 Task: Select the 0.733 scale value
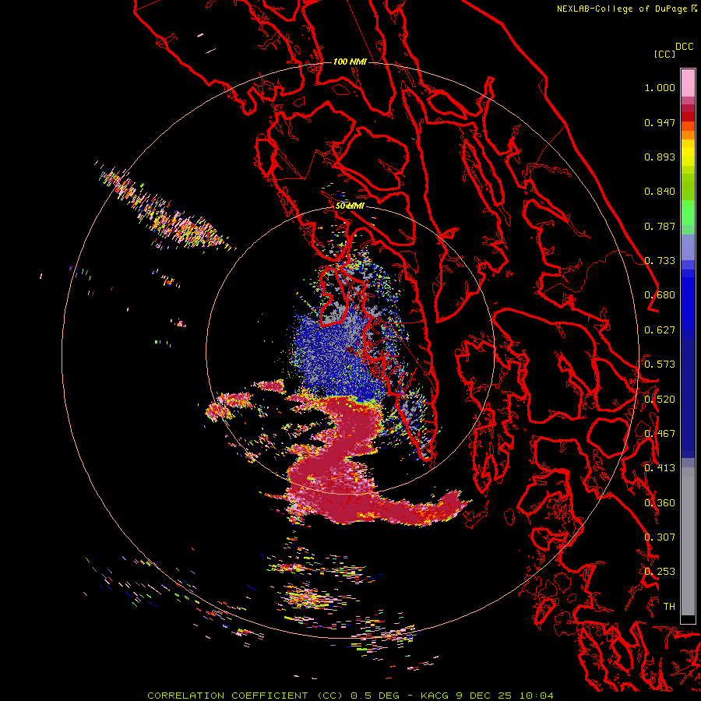[660, 261]
